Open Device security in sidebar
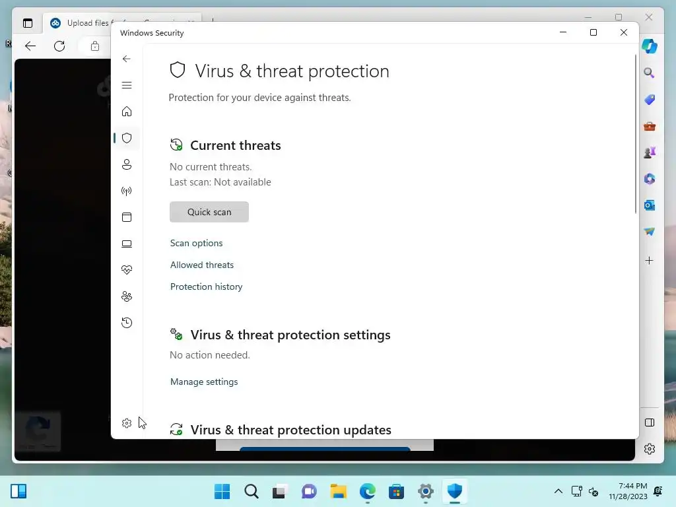 pos(126,244)
